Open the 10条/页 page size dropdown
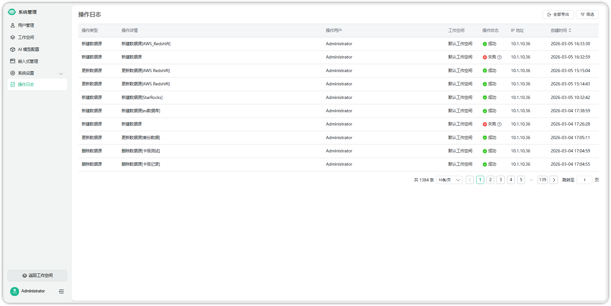The width and height of the screenshot is (611, 306). click(x=449, y=180)
